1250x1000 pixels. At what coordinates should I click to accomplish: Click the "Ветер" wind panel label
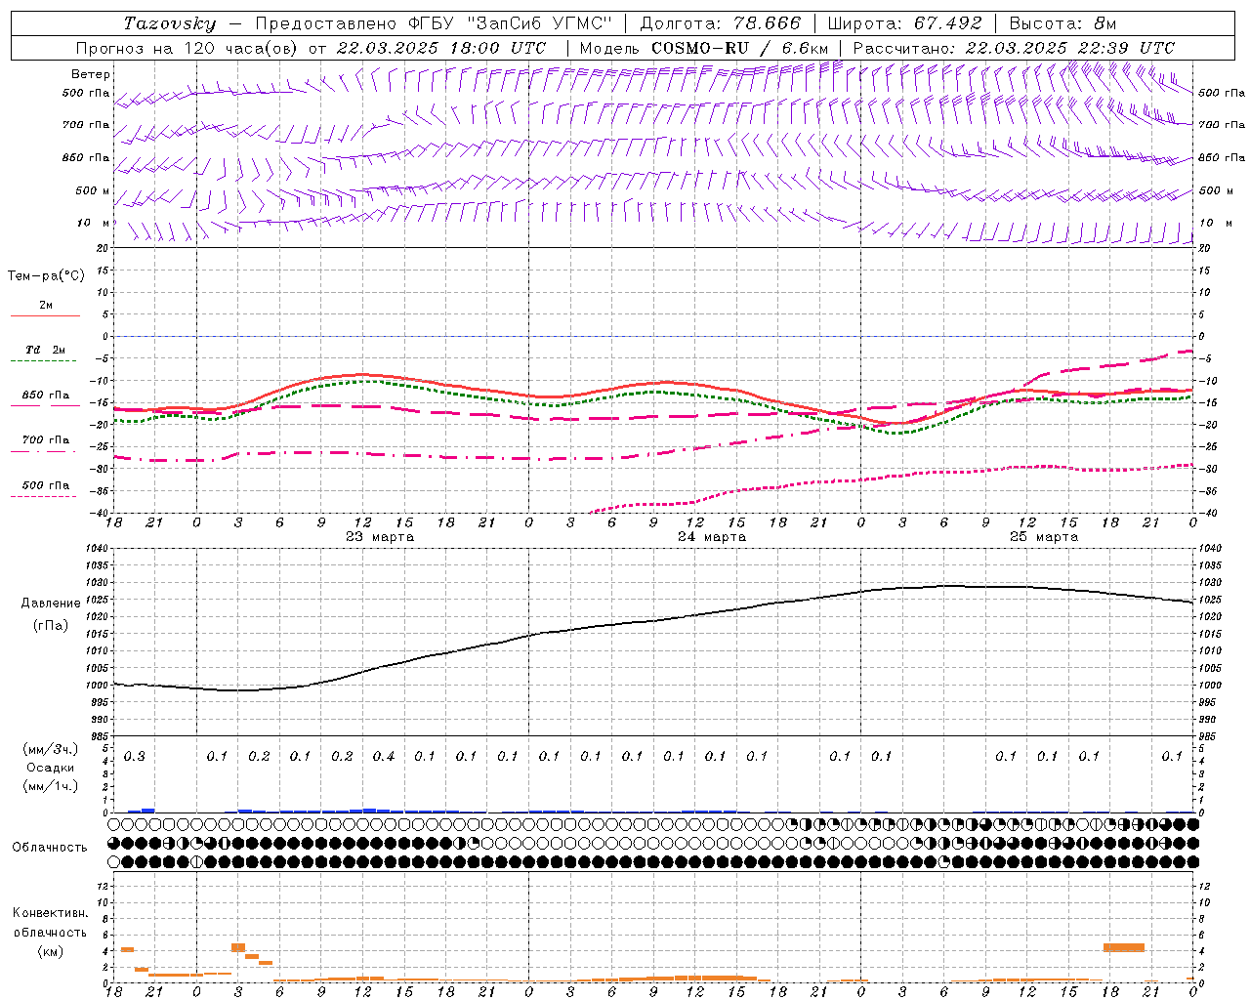91,74
